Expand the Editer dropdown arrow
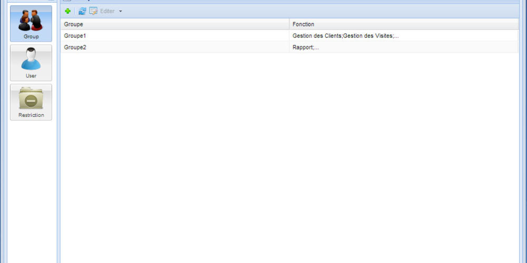 click(120, 11)
